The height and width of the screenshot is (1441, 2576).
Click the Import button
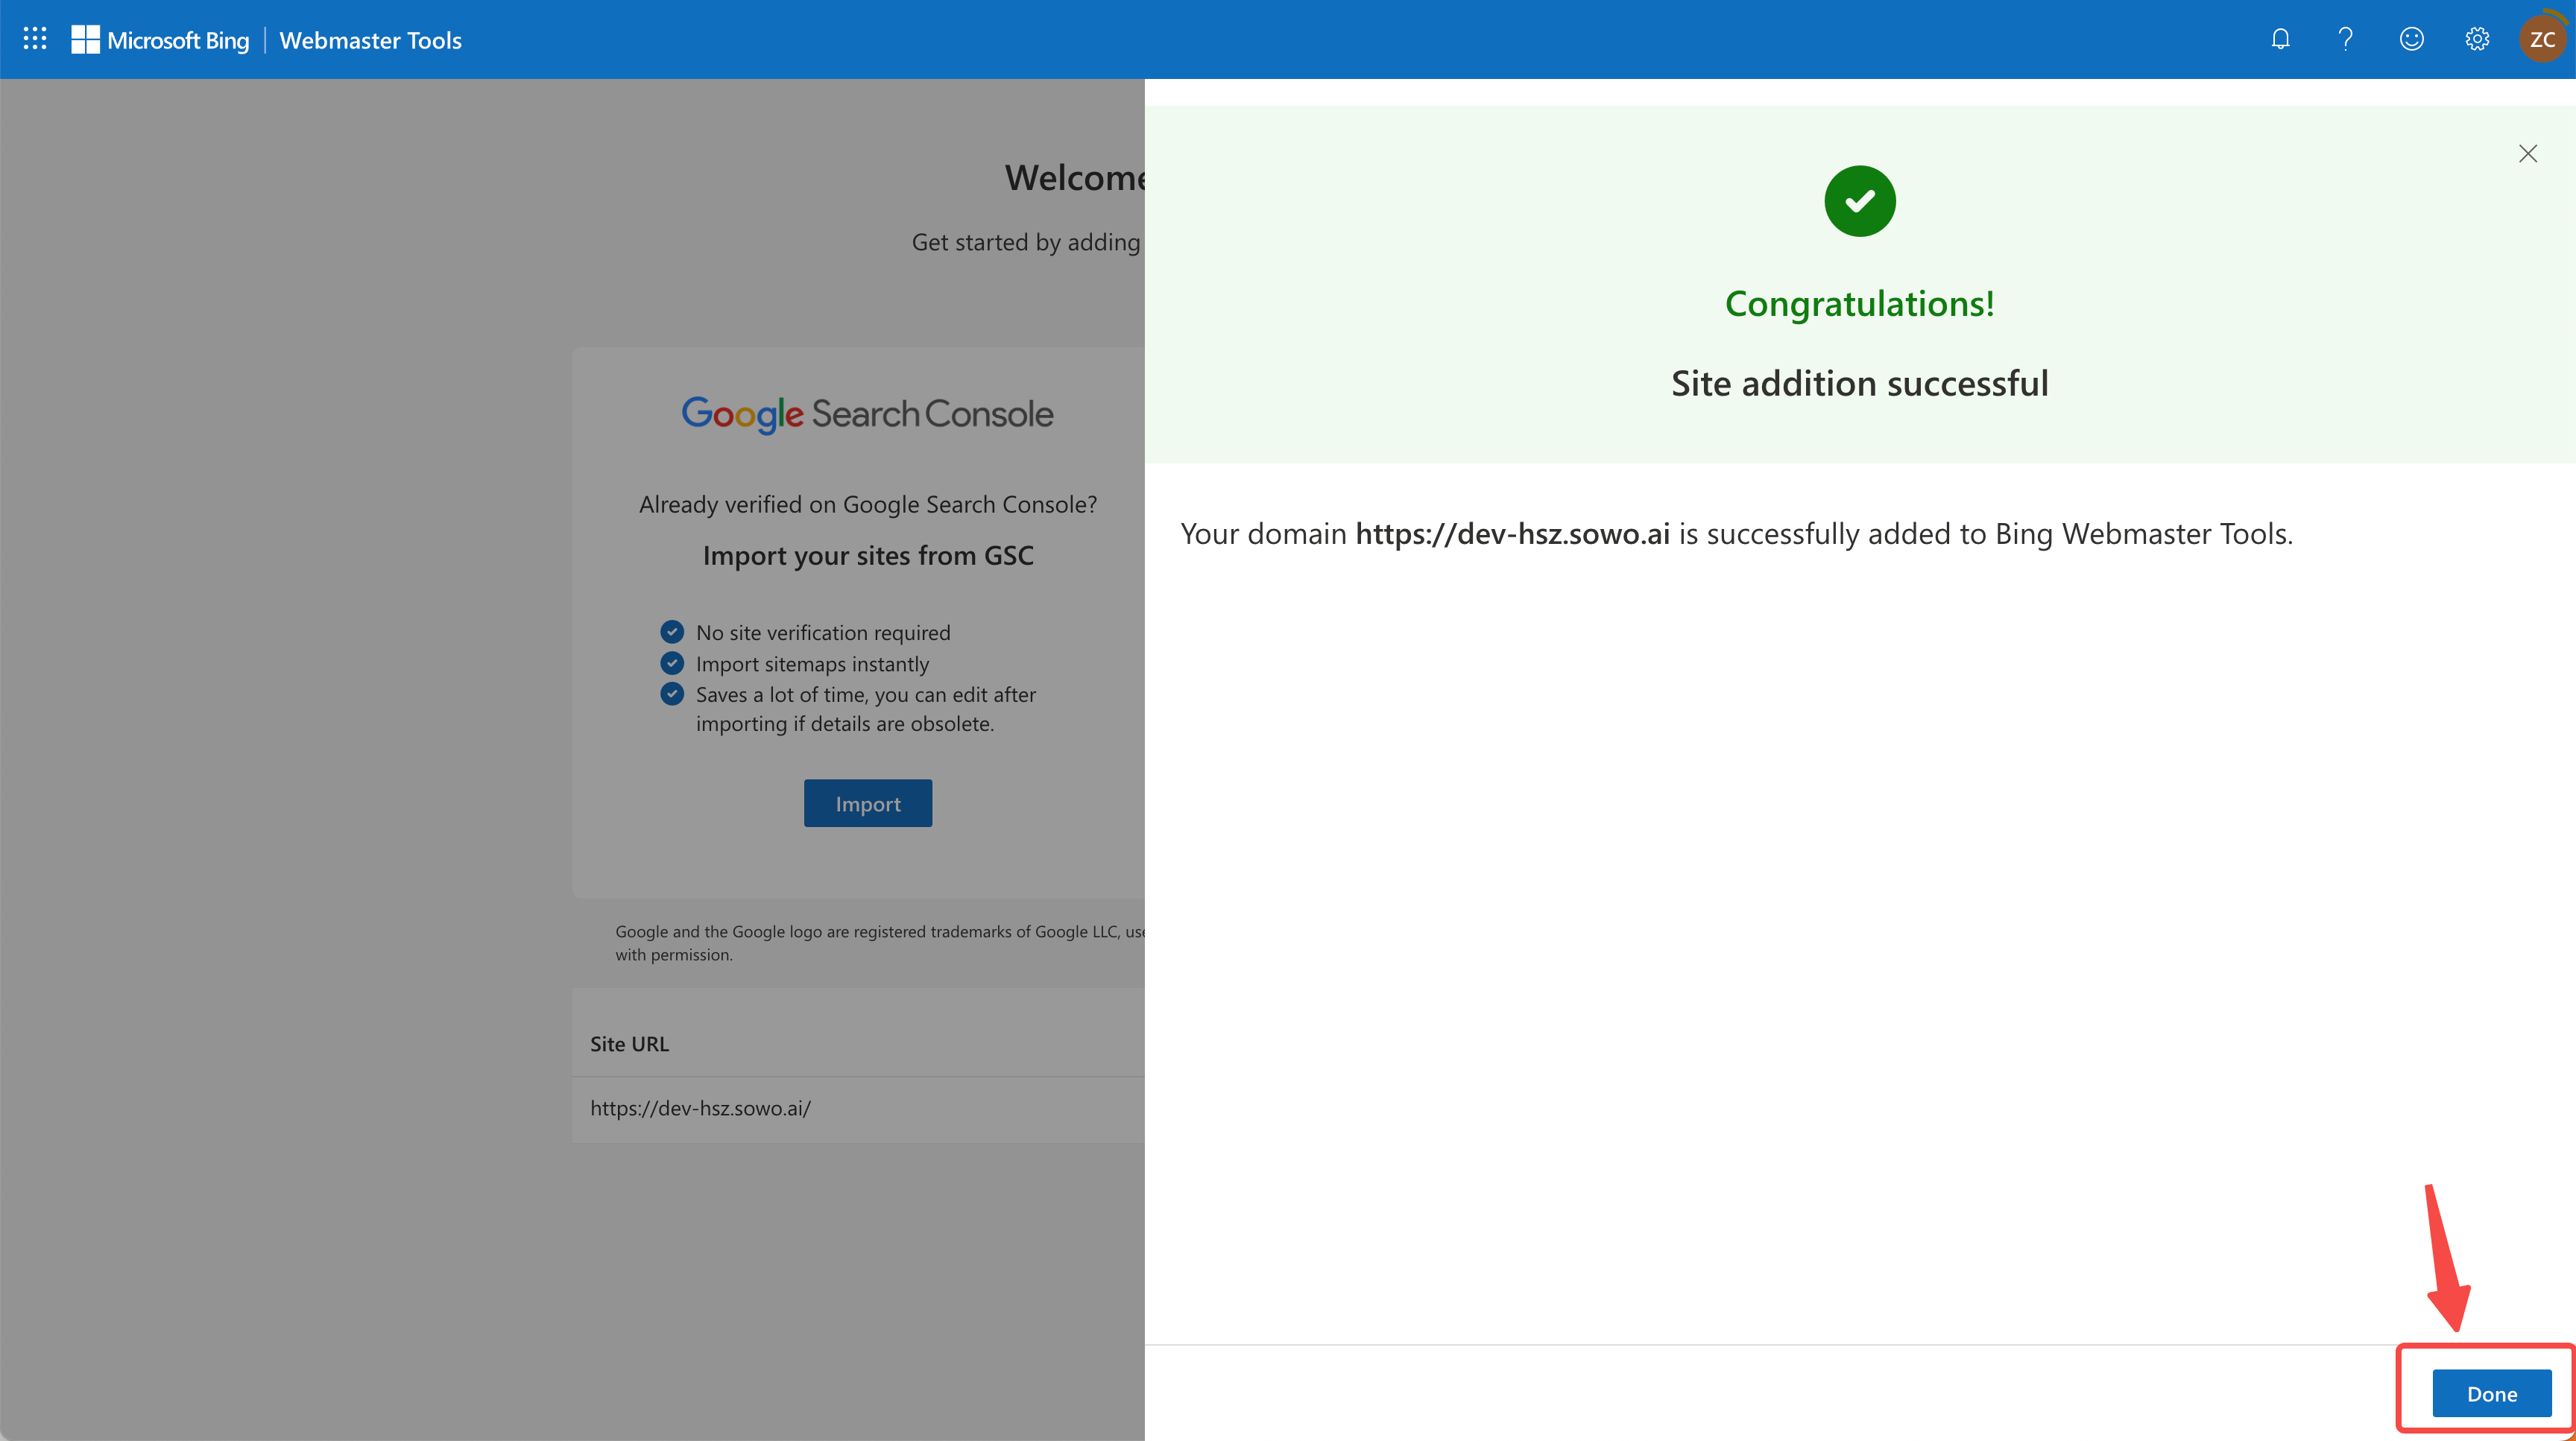867,803
